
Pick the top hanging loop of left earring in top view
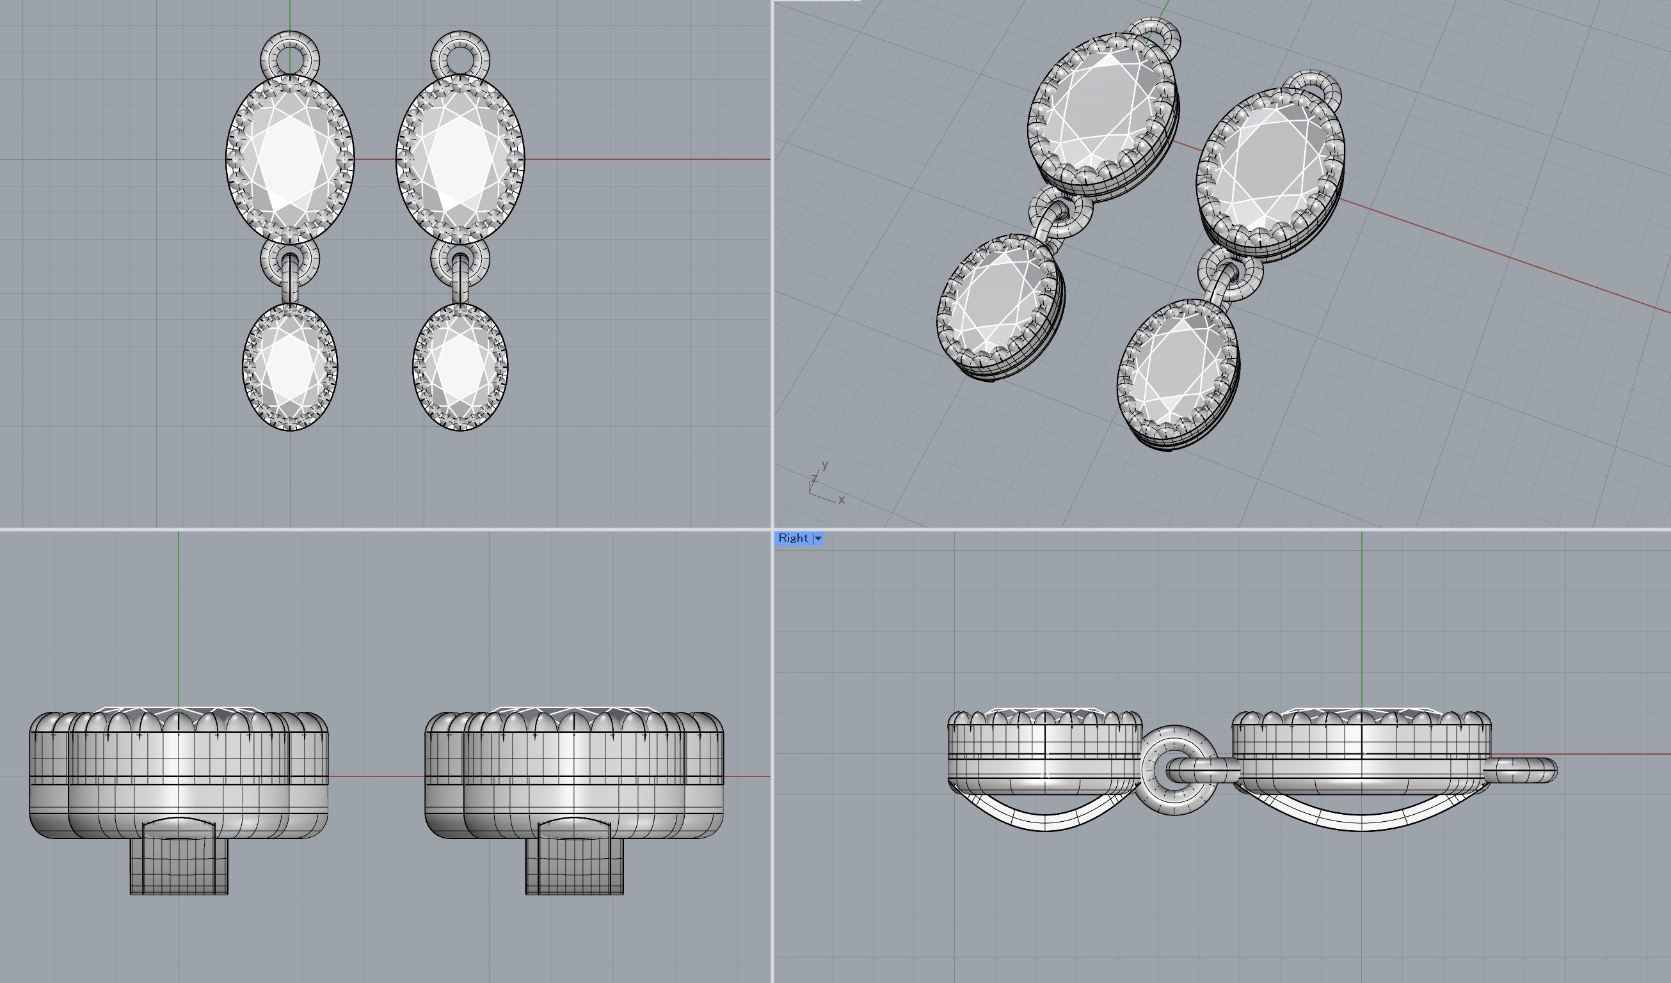[290, 56]
